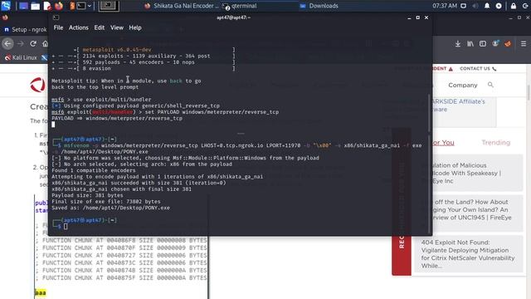531x299 pixels.
Task: Click the orange extension icon in Firefox toolbar
Action: click(x=508, y=44)
